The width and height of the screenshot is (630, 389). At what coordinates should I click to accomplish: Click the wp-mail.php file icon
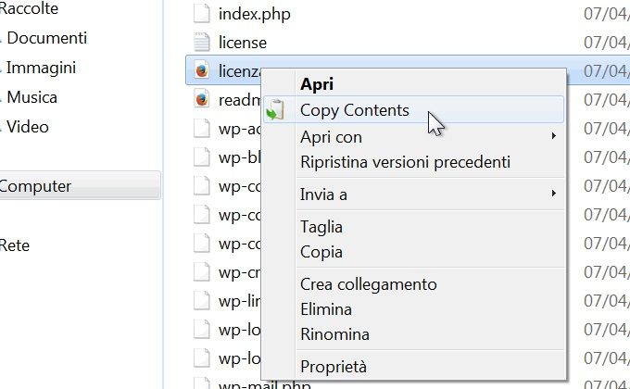click(x=202, y=383)
